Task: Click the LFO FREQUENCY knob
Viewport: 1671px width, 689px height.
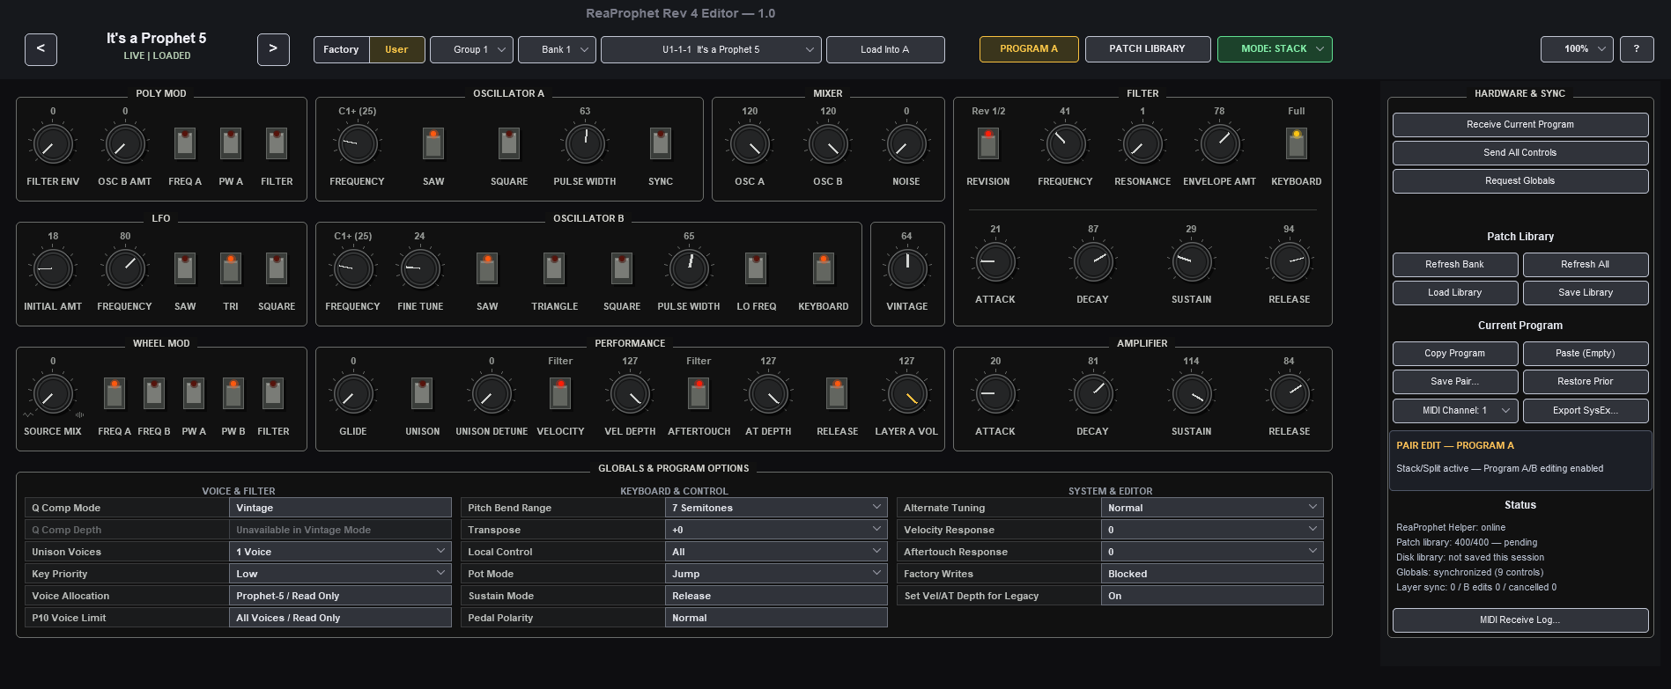Action: [125, 269]
